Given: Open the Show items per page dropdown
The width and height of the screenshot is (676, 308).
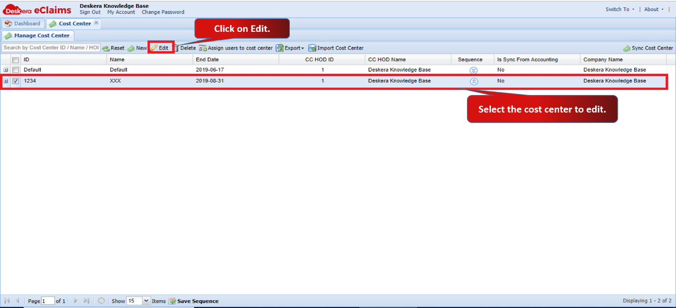Looking at the screenshot, I should (146, 301).
